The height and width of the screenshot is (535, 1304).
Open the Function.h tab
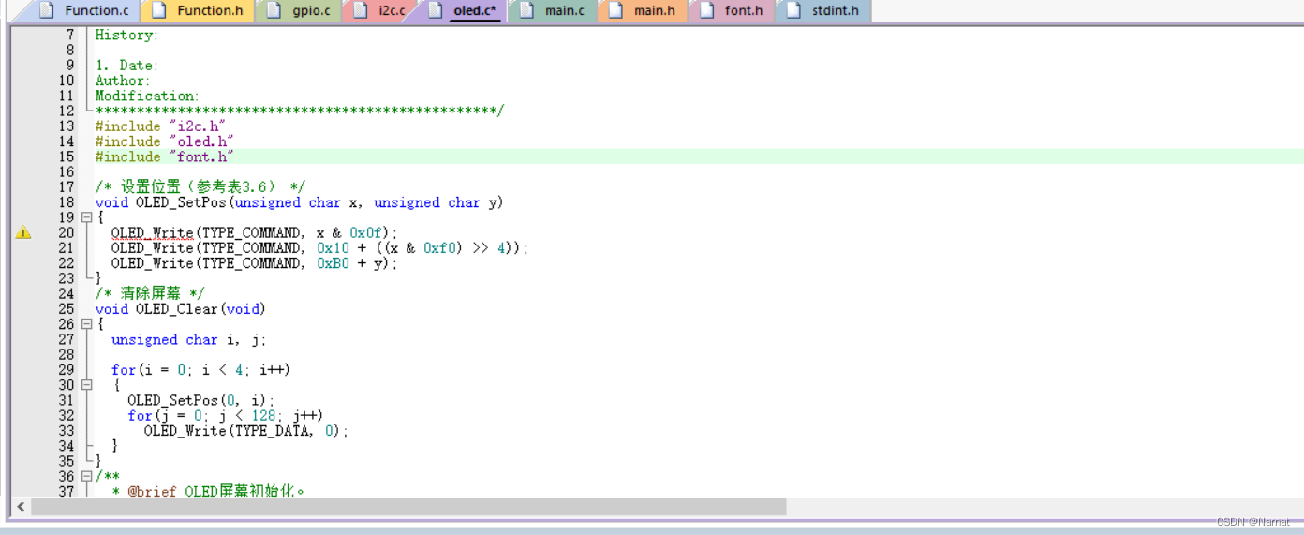[197, 11]
